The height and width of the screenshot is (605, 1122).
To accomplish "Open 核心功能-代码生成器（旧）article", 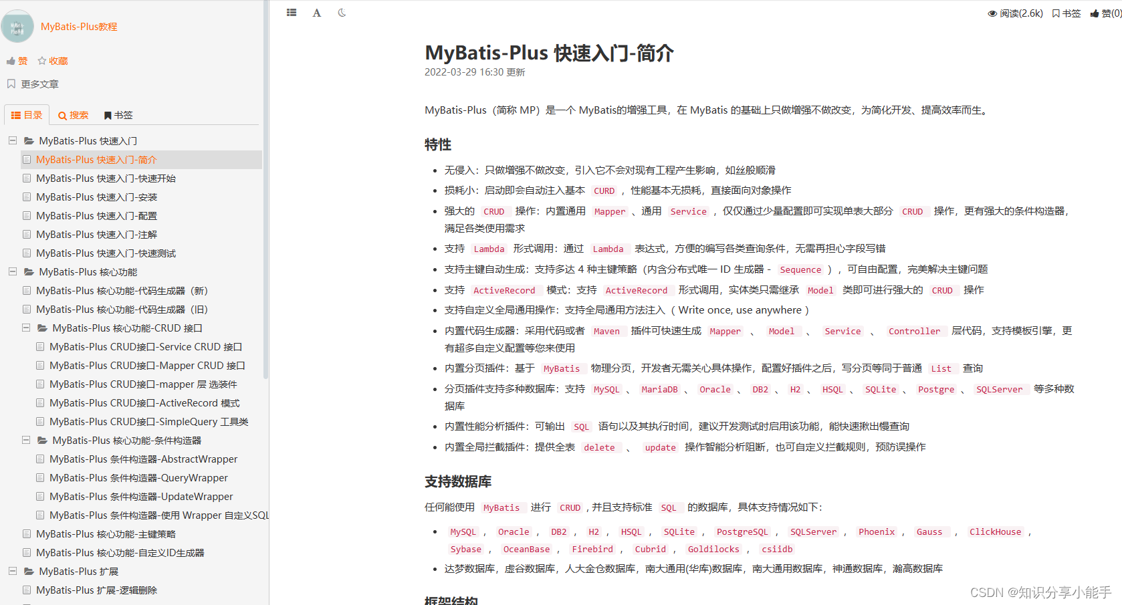I will [x=122, y=310].
